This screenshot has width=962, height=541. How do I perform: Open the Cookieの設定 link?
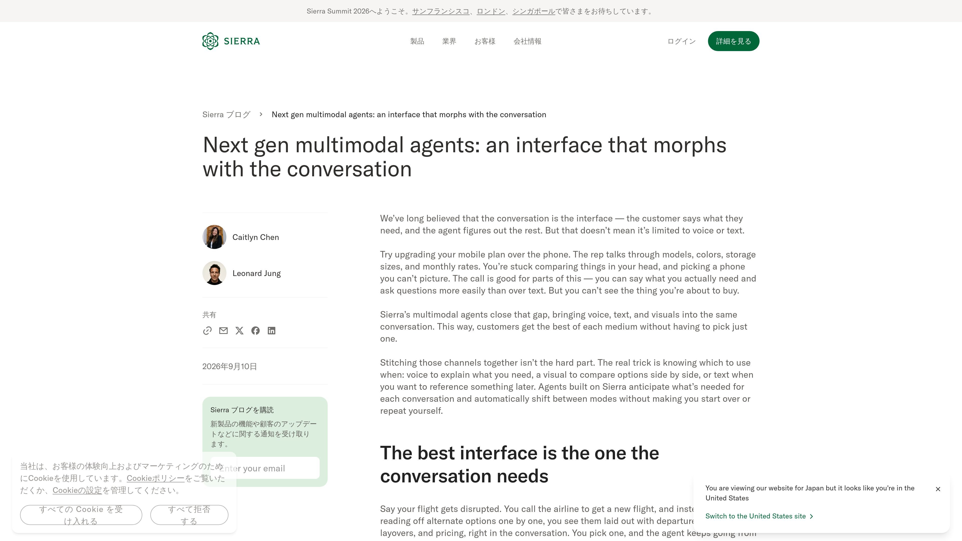click(x=77, y=490)
